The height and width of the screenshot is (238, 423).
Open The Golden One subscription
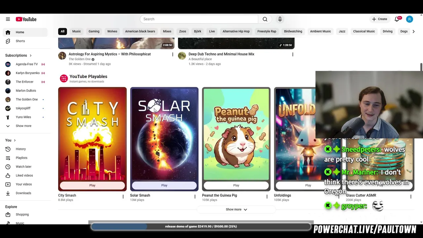pos(25,99)
